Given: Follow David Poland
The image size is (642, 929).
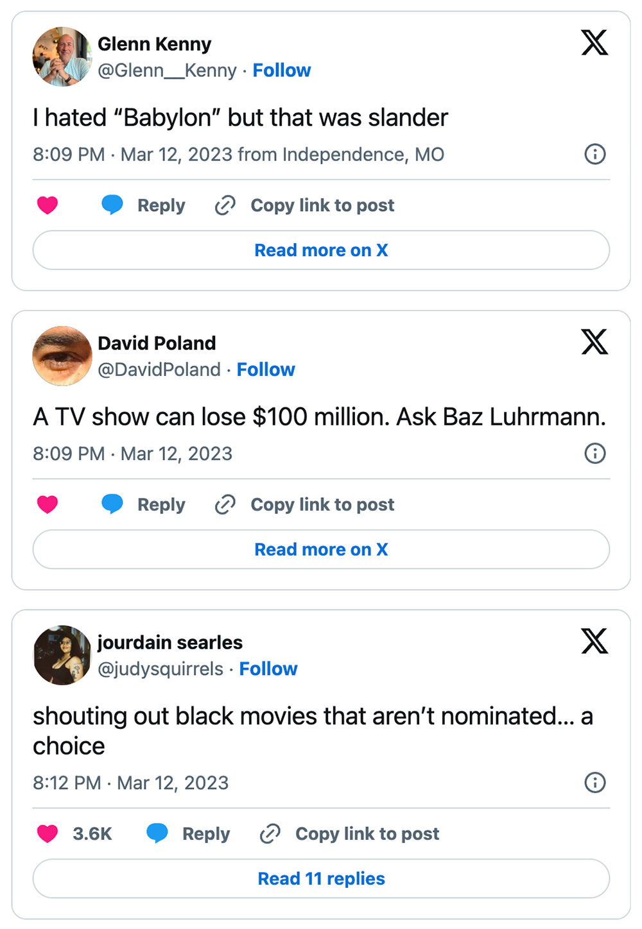Looking at the screenshot, I should coord(266,370).
